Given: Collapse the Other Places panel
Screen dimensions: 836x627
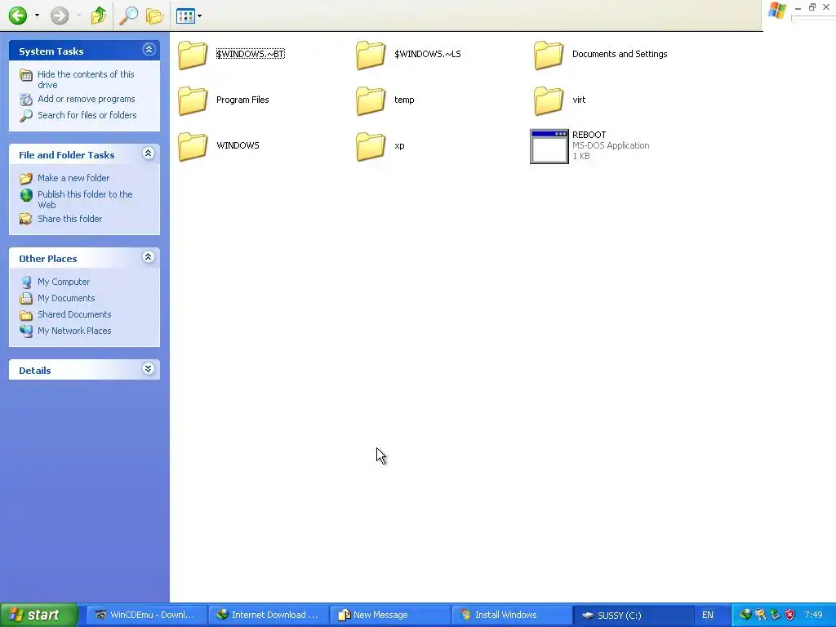Looking at the screenshot, I should tap(149, 257).
